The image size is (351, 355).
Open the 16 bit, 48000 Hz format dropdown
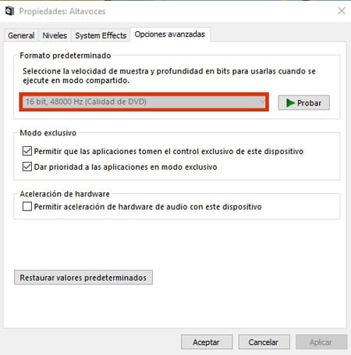144,102
